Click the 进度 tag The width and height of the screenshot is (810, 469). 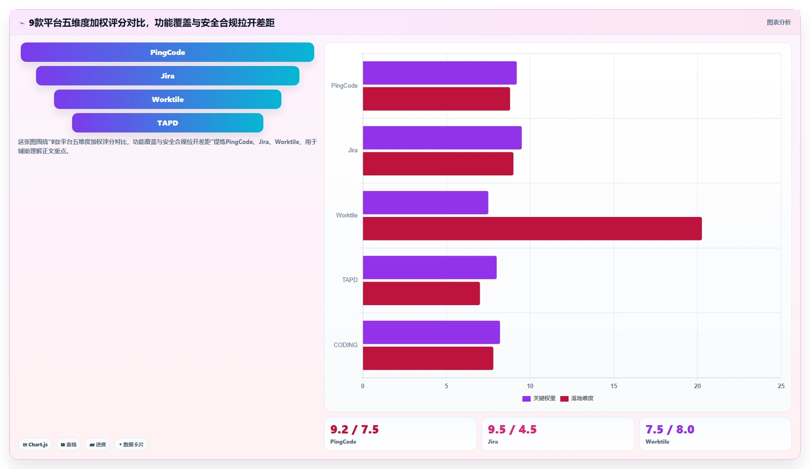97,445
